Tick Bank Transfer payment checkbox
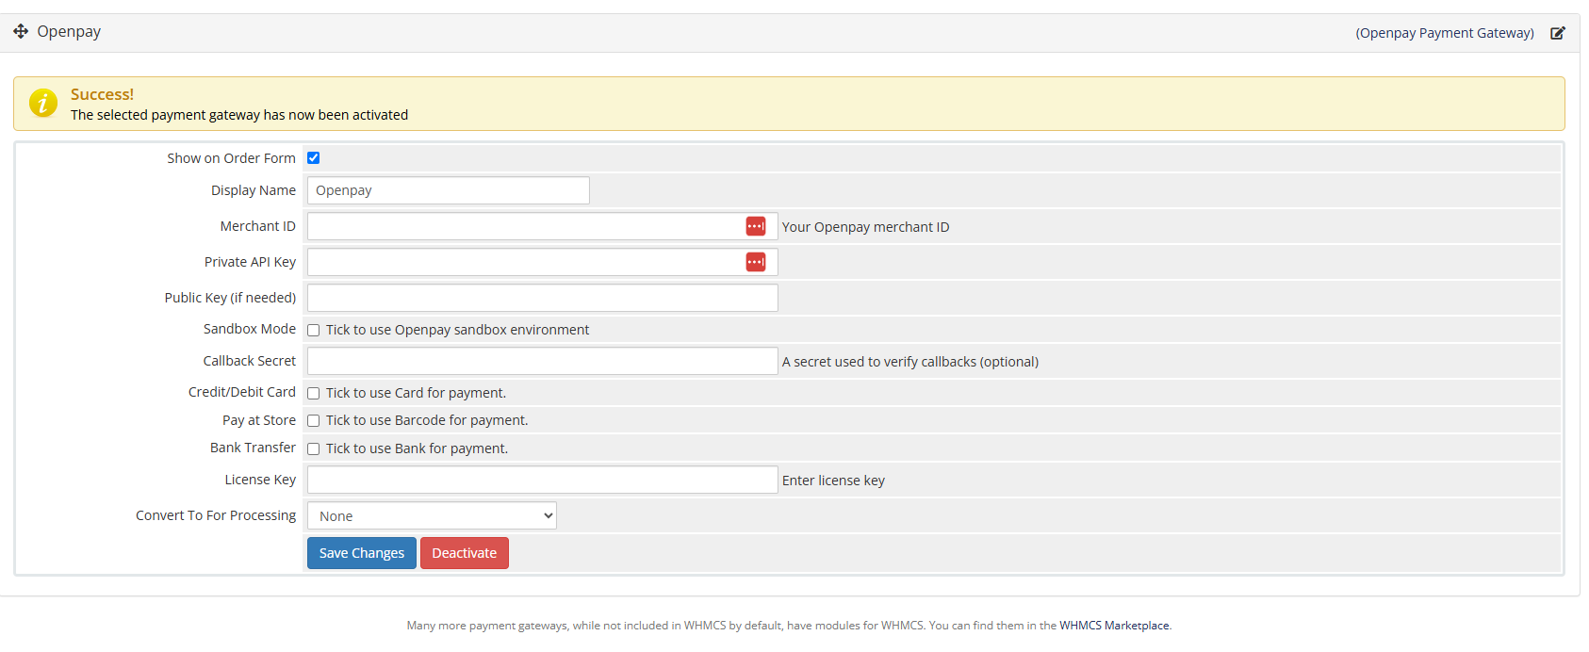Image resolution: width=1589 pixels, height=652 pixels. click(x=314, y=449)
